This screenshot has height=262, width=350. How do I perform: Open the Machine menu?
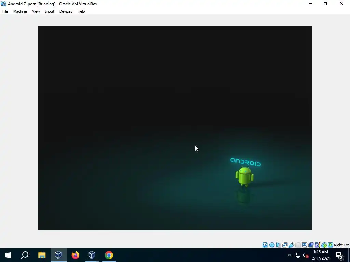(x=20, y=11)
